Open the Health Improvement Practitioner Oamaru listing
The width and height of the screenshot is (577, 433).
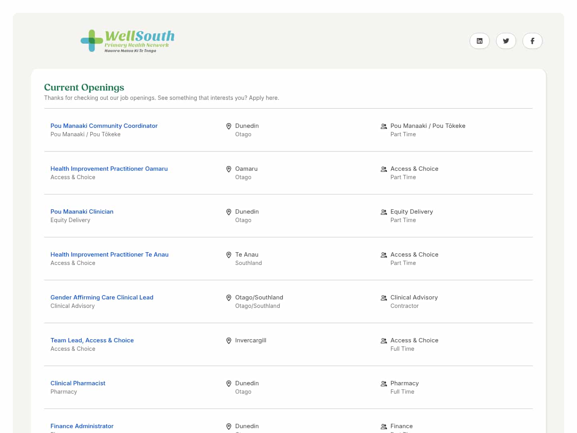109,168
